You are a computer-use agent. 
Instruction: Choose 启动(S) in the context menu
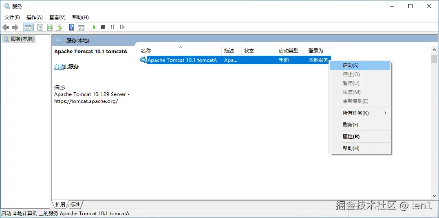[360, 65]
